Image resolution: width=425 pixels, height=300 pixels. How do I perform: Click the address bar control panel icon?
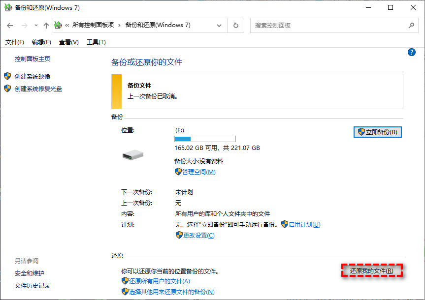click(x=58, y=25)
